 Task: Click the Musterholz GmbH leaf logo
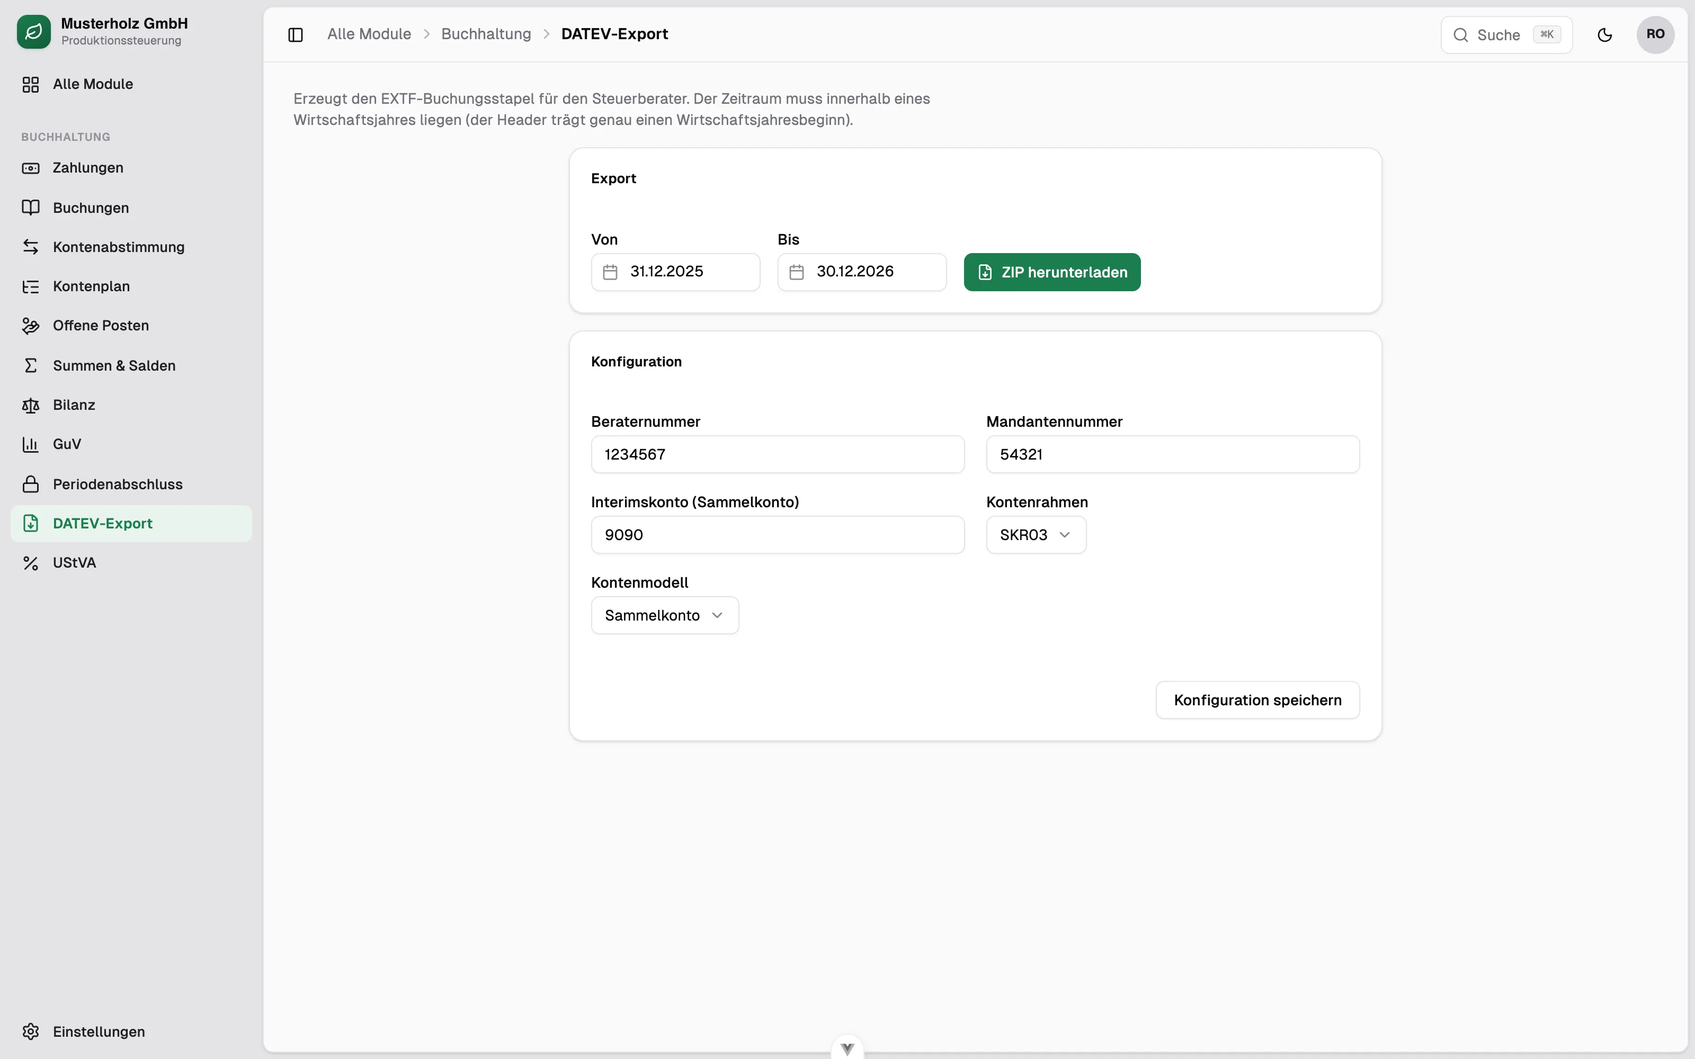pyautogui.click(x=33, y=32)
